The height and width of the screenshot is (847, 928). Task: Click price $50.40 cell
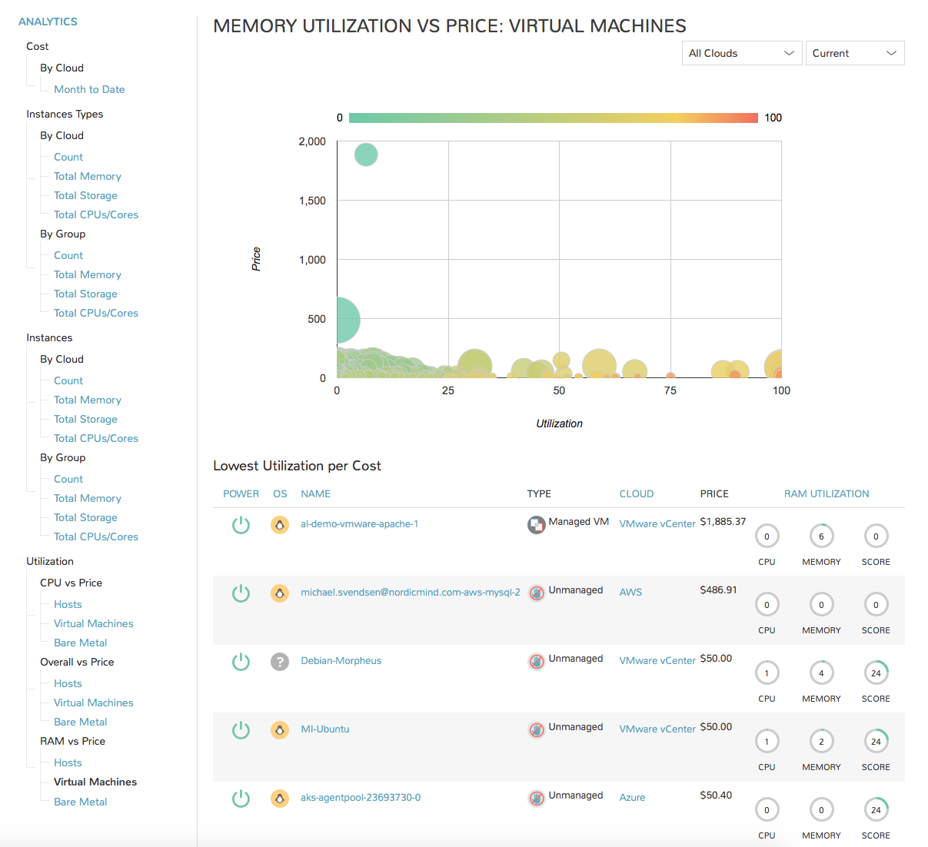[716, 795]
